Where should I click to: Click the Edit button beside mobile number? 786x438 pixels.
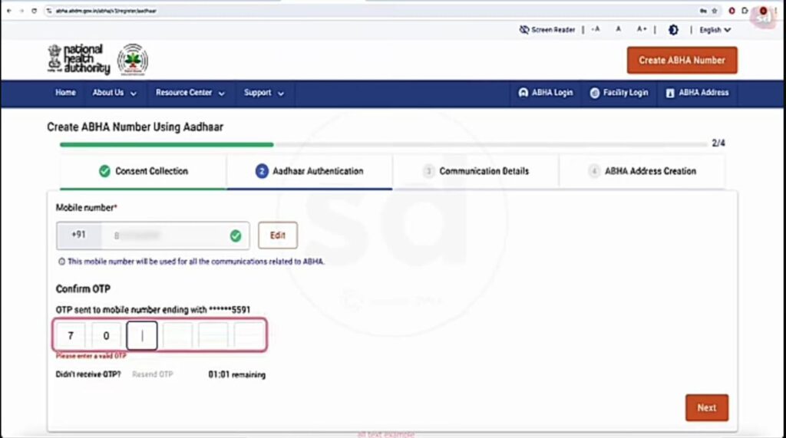point(278,235)
